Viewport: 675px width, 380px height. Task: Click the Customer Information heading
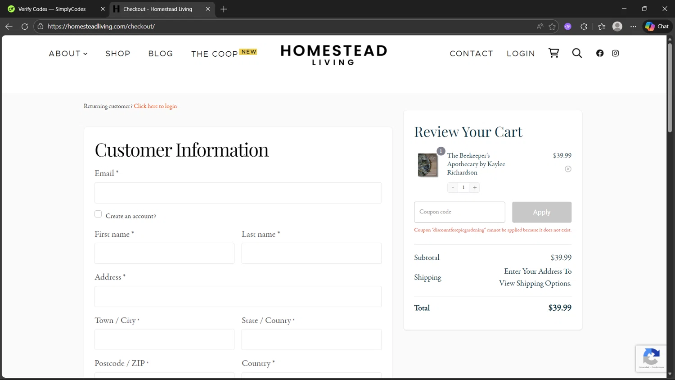click(x=181, y=150)
